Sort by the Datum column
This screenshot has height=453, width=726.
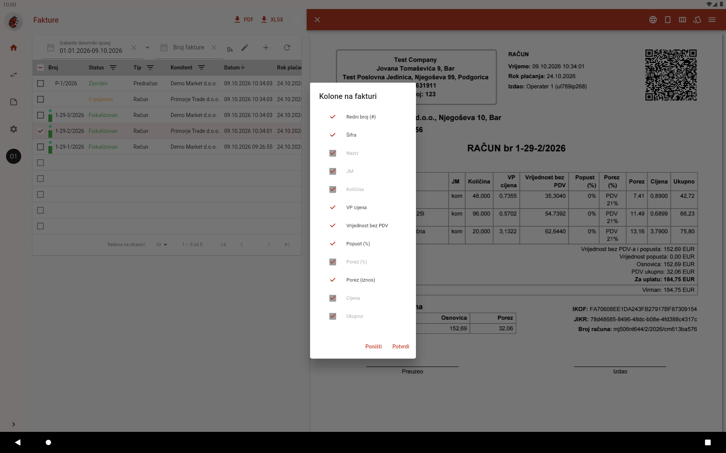coord(234,68)
